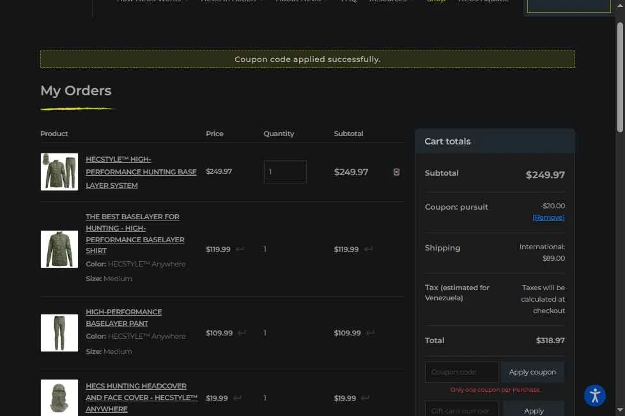Focus the Coupon code field

tap(462, 372)
